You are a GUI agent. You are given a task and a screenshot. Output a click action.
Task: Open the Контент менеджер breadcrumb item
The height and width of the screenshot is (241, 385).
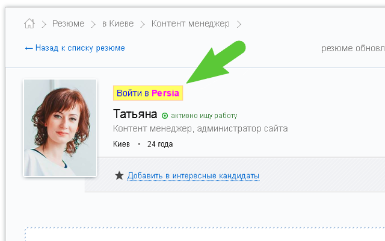pyautogui.click(x=191, y=24)
